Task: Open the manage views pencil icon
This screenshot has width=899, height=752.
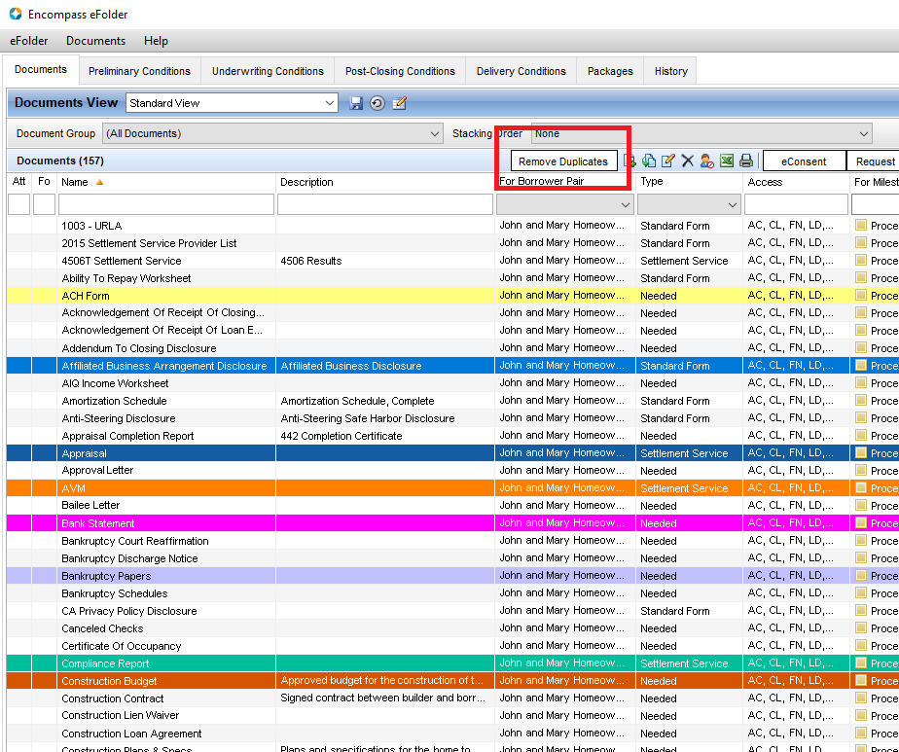Action: click(399, 103)
